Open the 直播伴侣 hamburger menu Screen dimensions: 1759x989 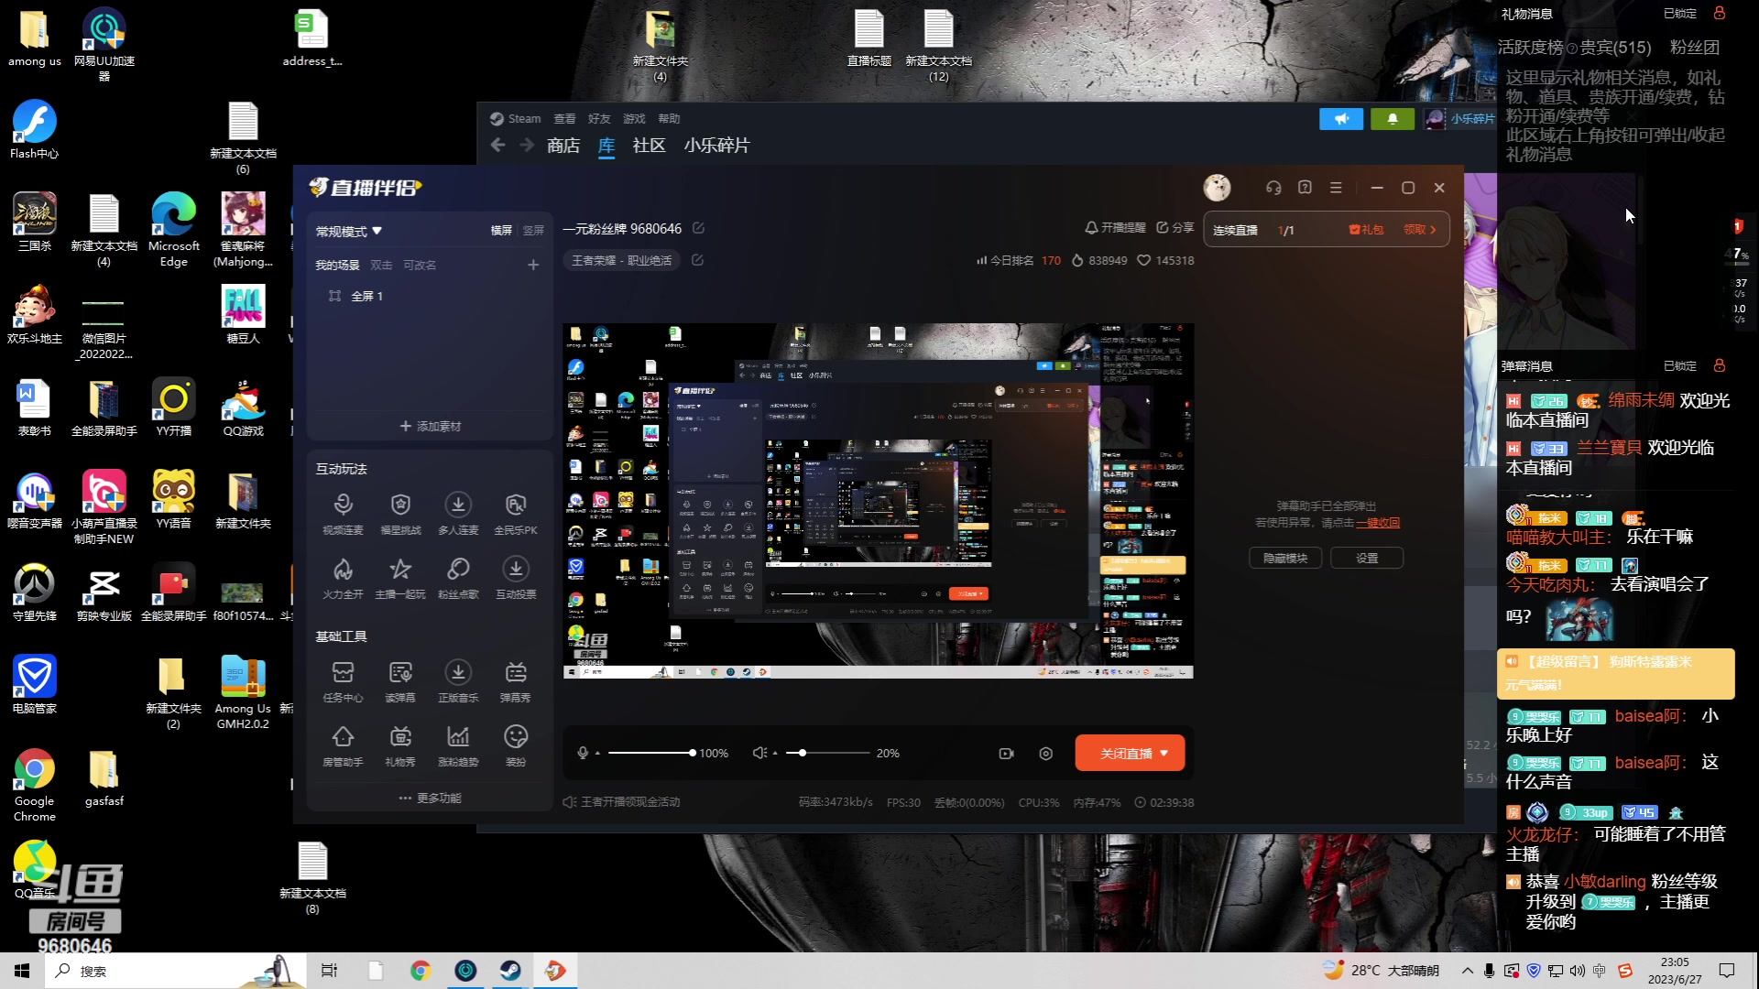click(1336, 188)
